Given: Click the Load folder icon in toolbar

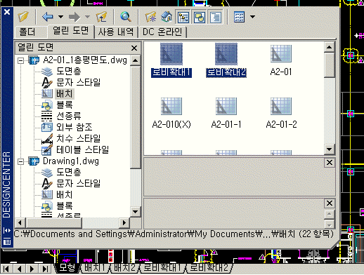Looking at the screenshot, I should (x=23, y=17).
